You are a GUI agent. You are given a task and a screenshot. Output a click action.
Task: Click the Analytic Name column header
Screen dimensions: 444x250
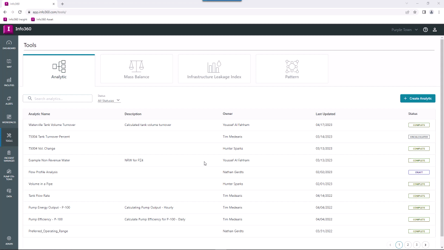click(39, 114)
